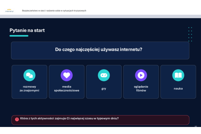201x134 pixels.
Task: Click the internet.pl logo in header
Action: (x=9, y=11)
